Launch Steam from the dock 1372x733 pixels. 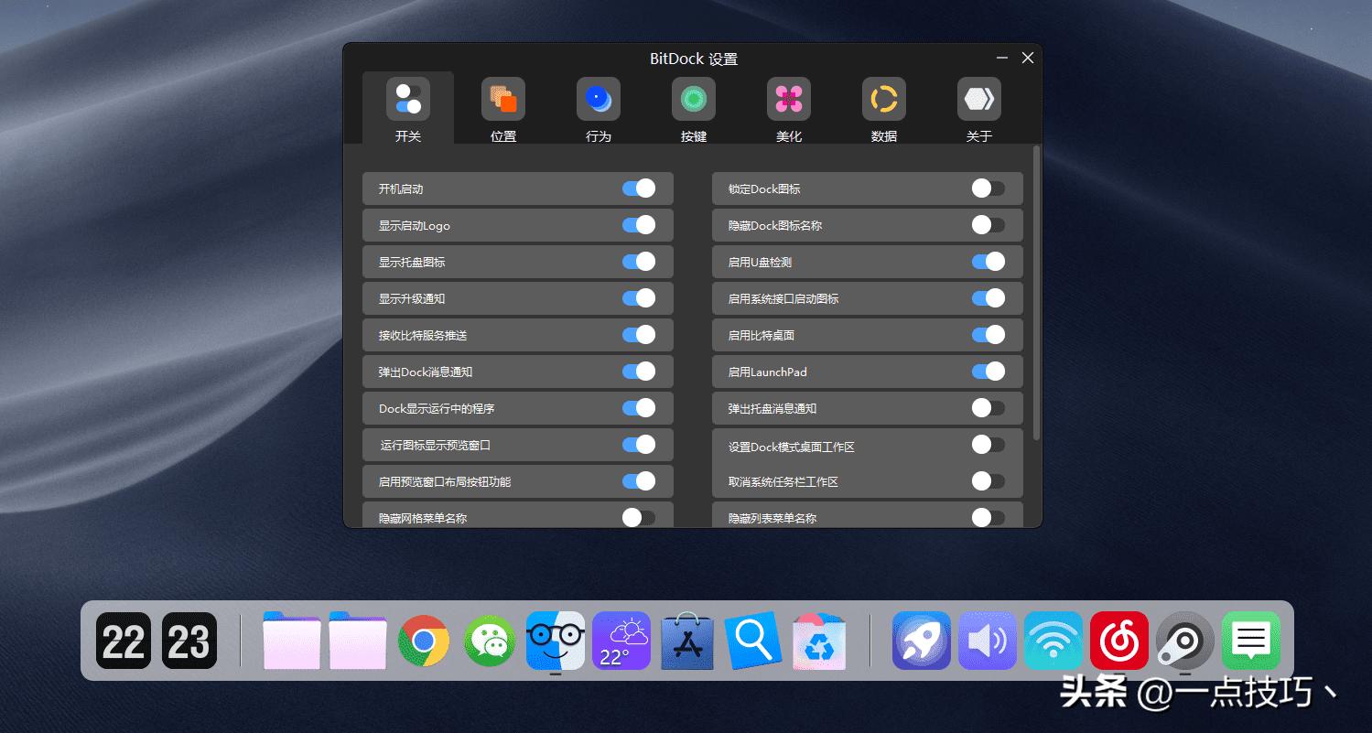(1184, 641)
